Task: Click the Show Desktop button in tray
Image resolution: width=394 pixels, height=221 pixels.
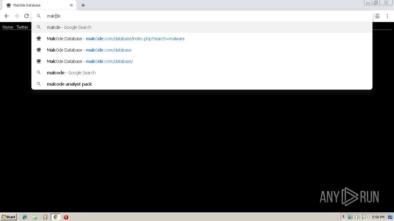Action: click(390, 217)
